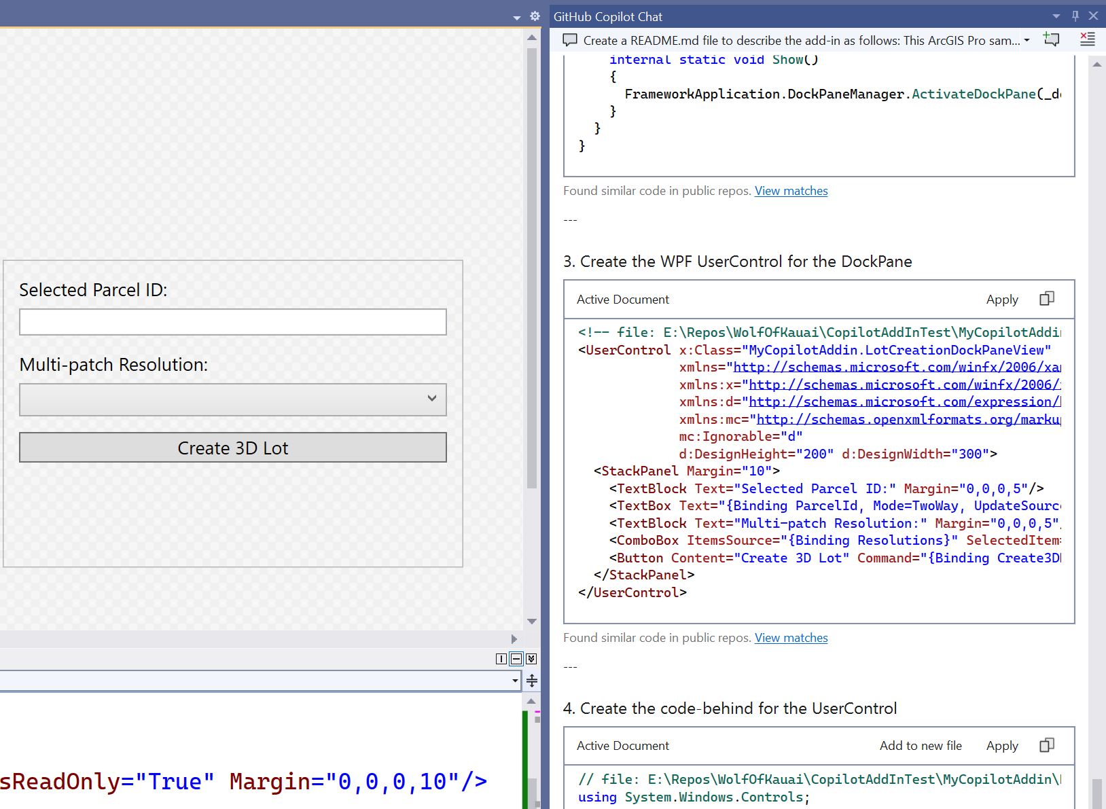The image size is (1106, 809).
Task: Apply the code-behind snippet
Action: 1002,746
